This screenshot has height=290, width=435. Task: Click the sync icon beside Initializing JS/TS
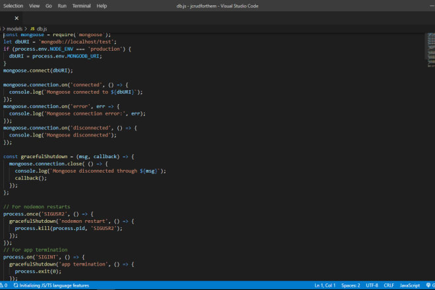16,285
